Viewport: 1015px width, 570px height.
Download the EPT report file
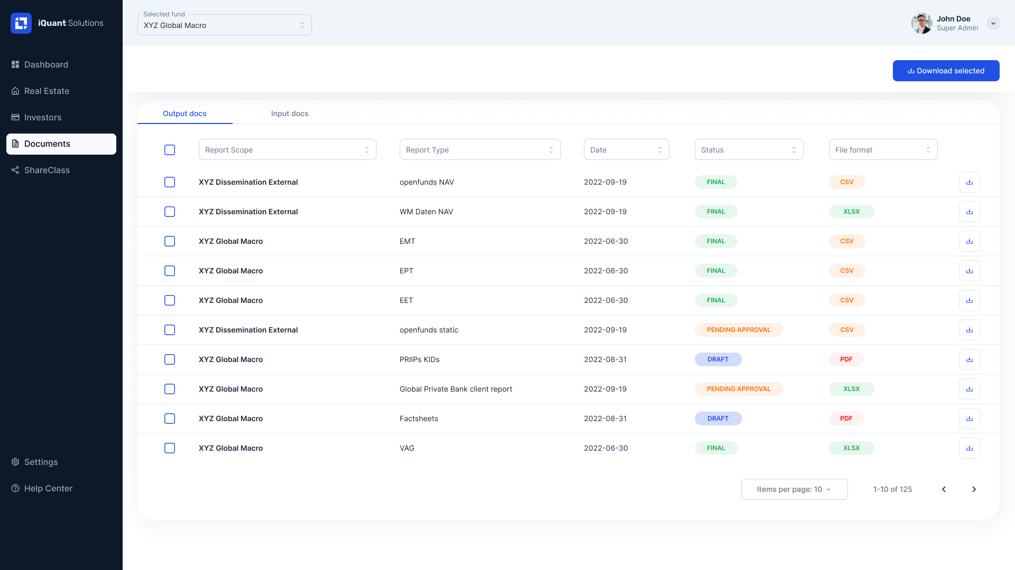[x=970, y=271]
